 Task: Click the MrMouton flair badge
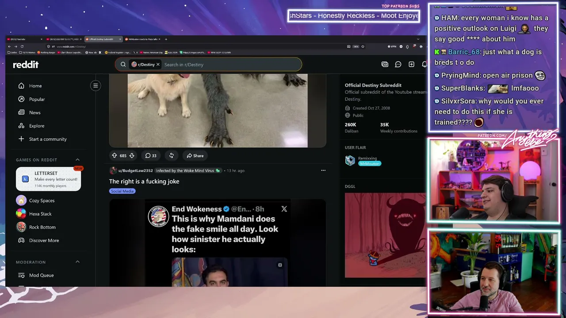coord(370,163)
